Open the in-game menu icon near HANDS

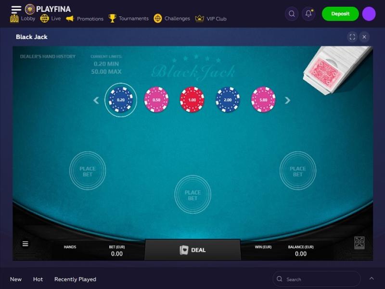tap(26, 244)
